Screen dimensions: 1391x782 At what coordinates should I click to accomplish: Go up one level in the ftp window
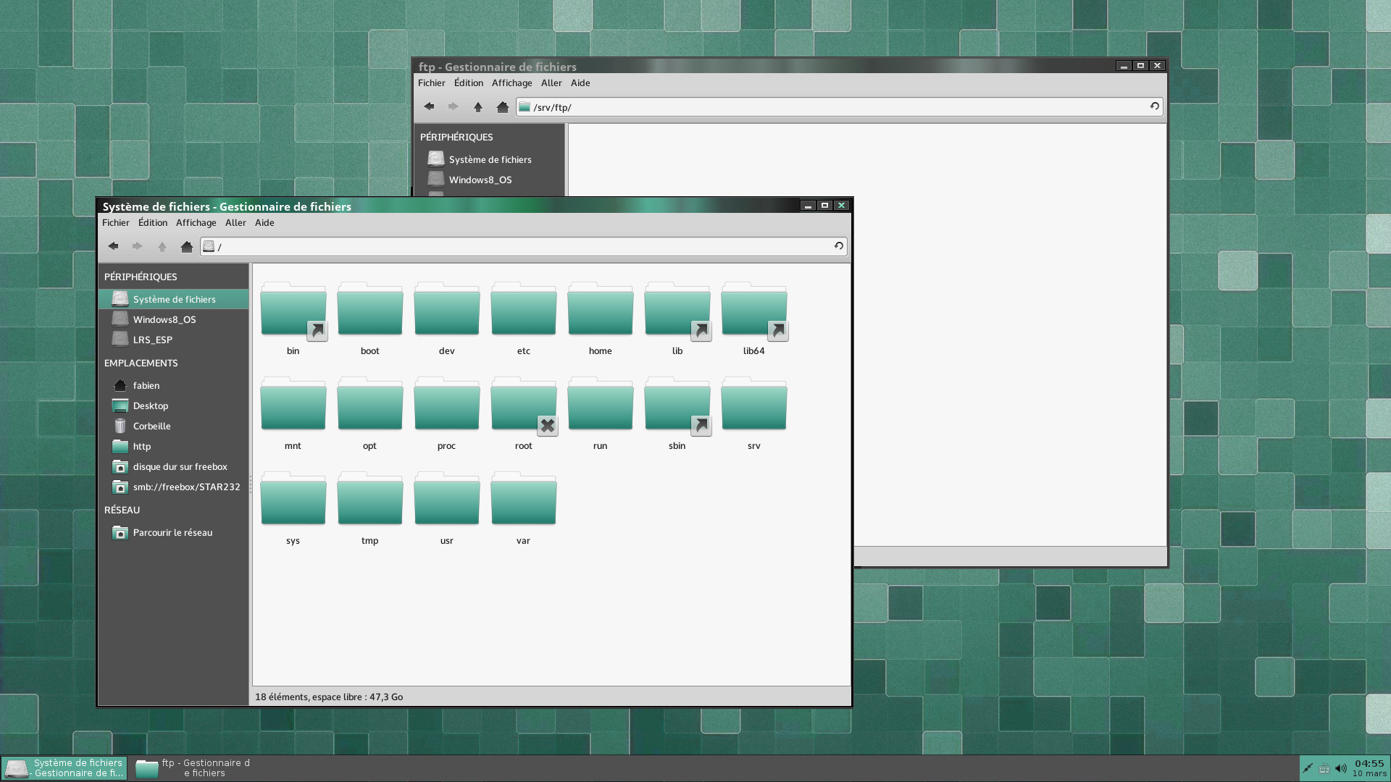[477, 106]
